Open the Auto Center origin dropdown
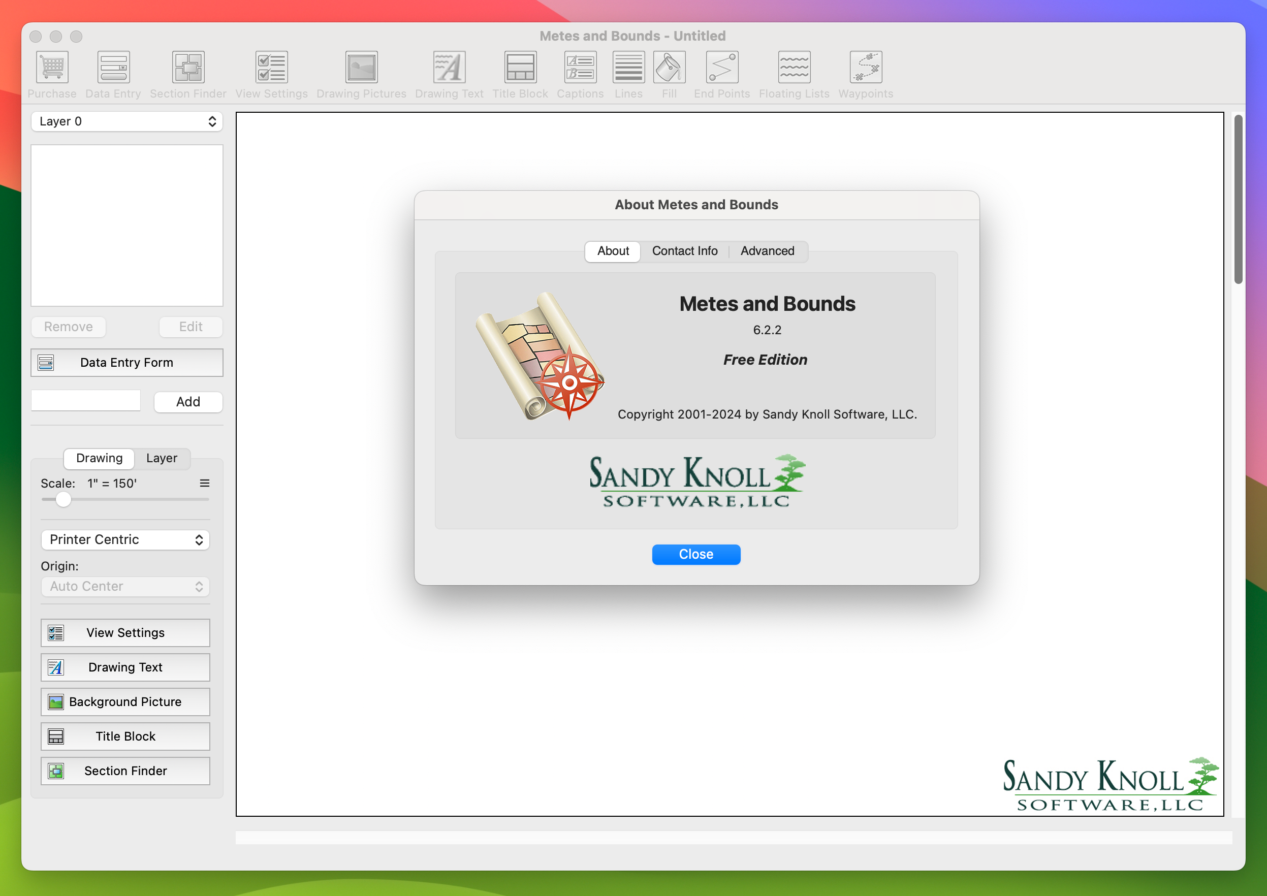The image size is (1267, 896). click(125, 587)
